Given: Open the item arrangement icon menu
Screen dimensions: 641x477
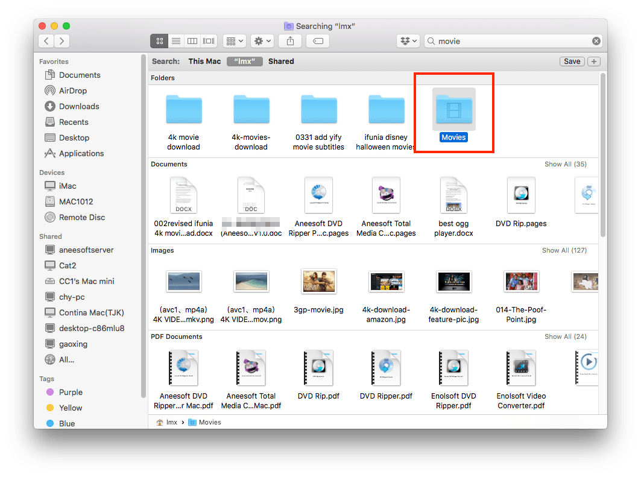Looking at the screenshot, I should (x=234, y=40).
